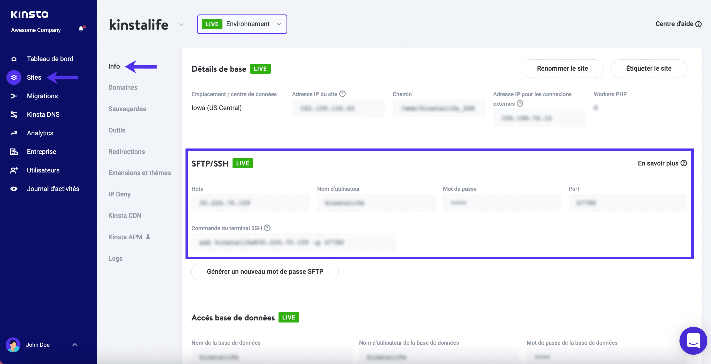Click the Kinsta DNS icon
The width and height of the screenshot is (711, 364).
13,114
